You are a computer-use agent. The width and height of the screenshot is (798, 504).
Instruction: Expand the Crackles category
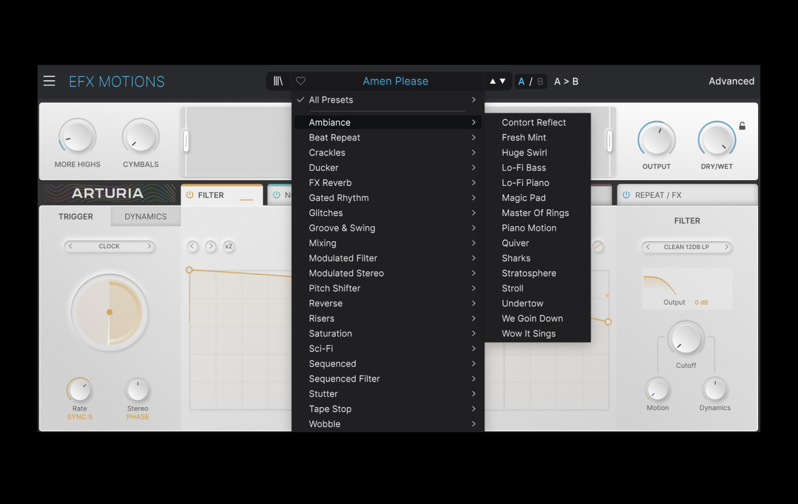(388, 153)
